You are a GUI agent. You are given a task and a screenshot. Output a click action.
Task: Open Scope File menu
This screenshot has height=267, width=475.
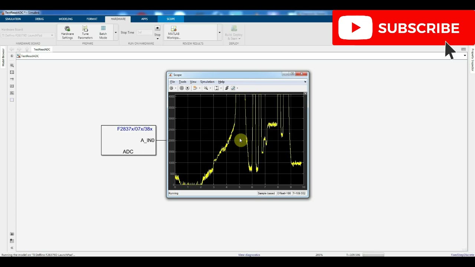click(173, 82)
